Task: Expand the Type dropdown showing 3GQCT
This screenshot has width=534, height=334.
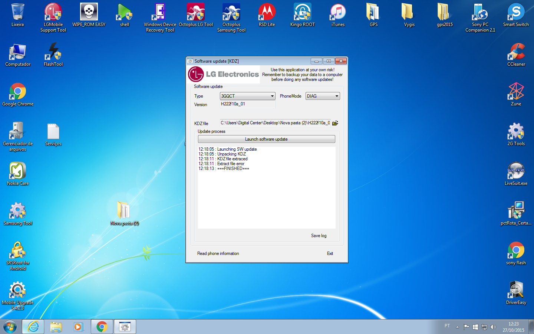Action: pos(247,96)
